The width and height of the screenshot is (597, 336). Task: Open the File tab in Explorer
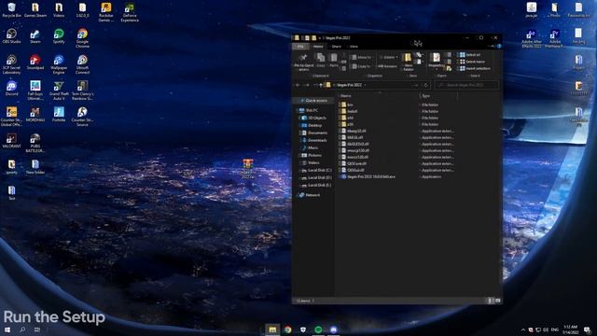(300, 47)
